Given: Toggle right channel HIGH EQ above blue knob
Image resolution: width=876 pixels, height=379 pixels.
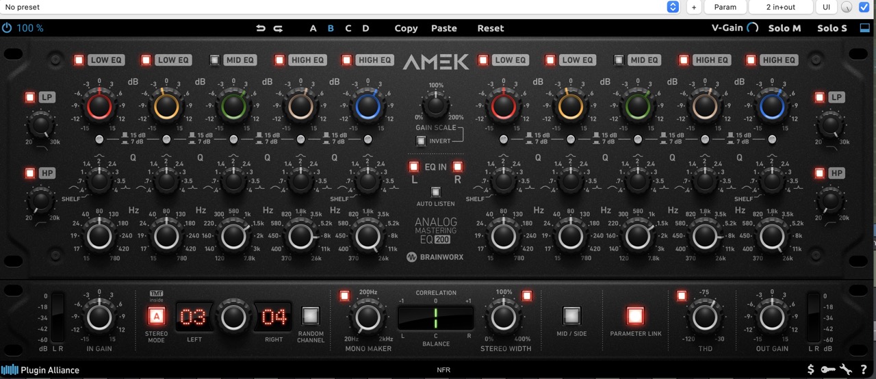Looking at the screenshot, I should click(751, 60).
